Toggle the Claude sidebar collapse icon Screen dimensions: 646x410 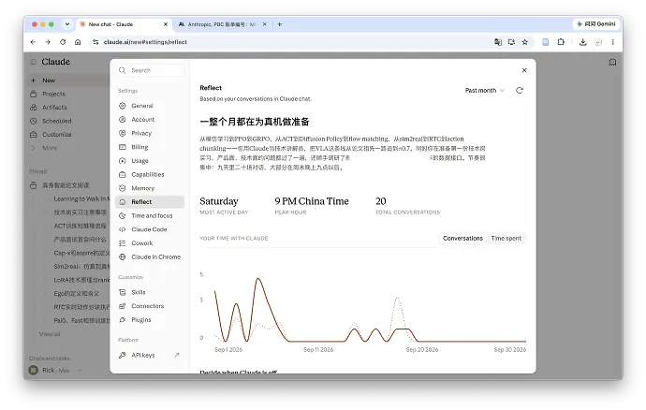point(34,62)
